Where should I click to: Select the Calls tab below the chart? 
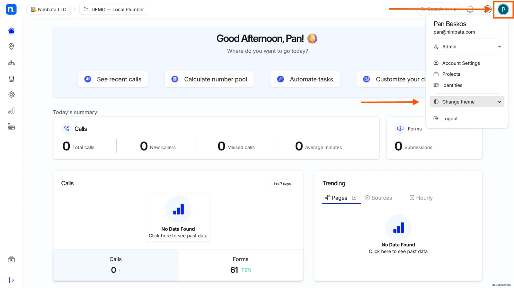[x=116, y=265]
